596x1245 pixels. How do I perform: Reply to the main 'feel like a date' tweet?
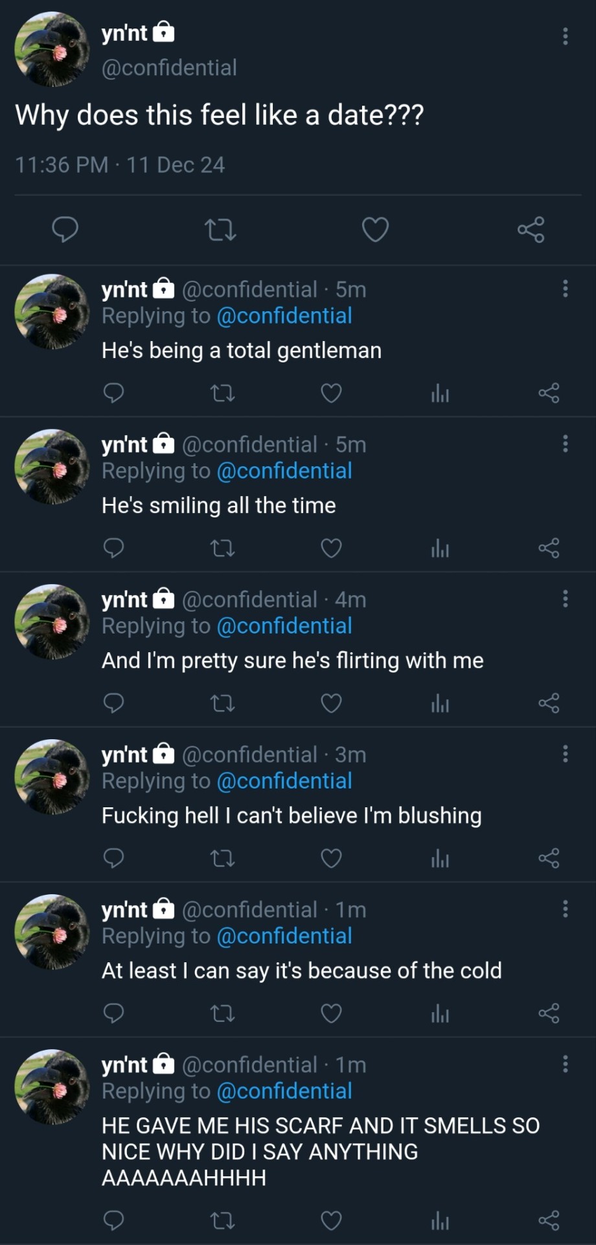tap(65, 230)
